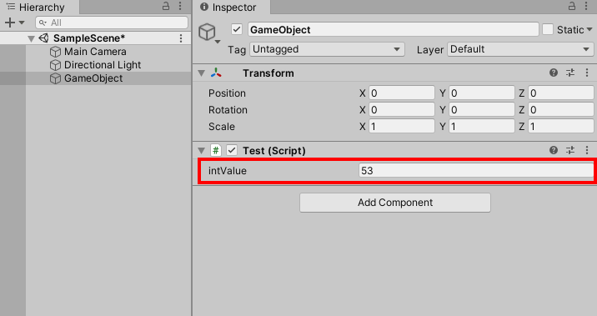The image size is (597, 316).
Task: Select SampleScene row in Hierarchy
Action: point(95,38)
